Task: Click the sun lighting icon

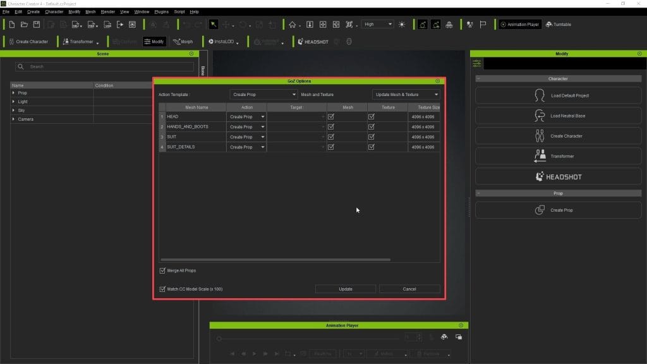Action: click(x=402, y=25)
